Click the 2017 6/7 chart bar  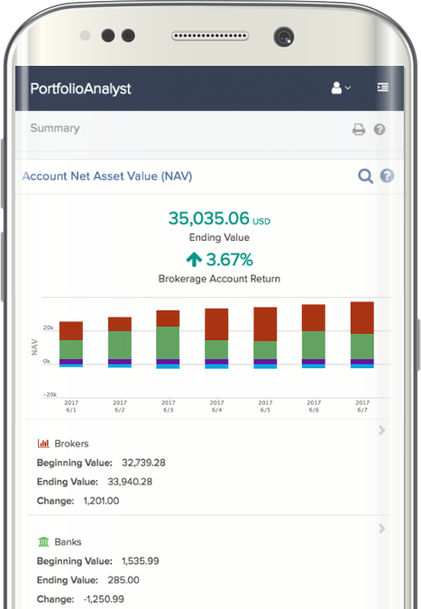coord(362,335)
